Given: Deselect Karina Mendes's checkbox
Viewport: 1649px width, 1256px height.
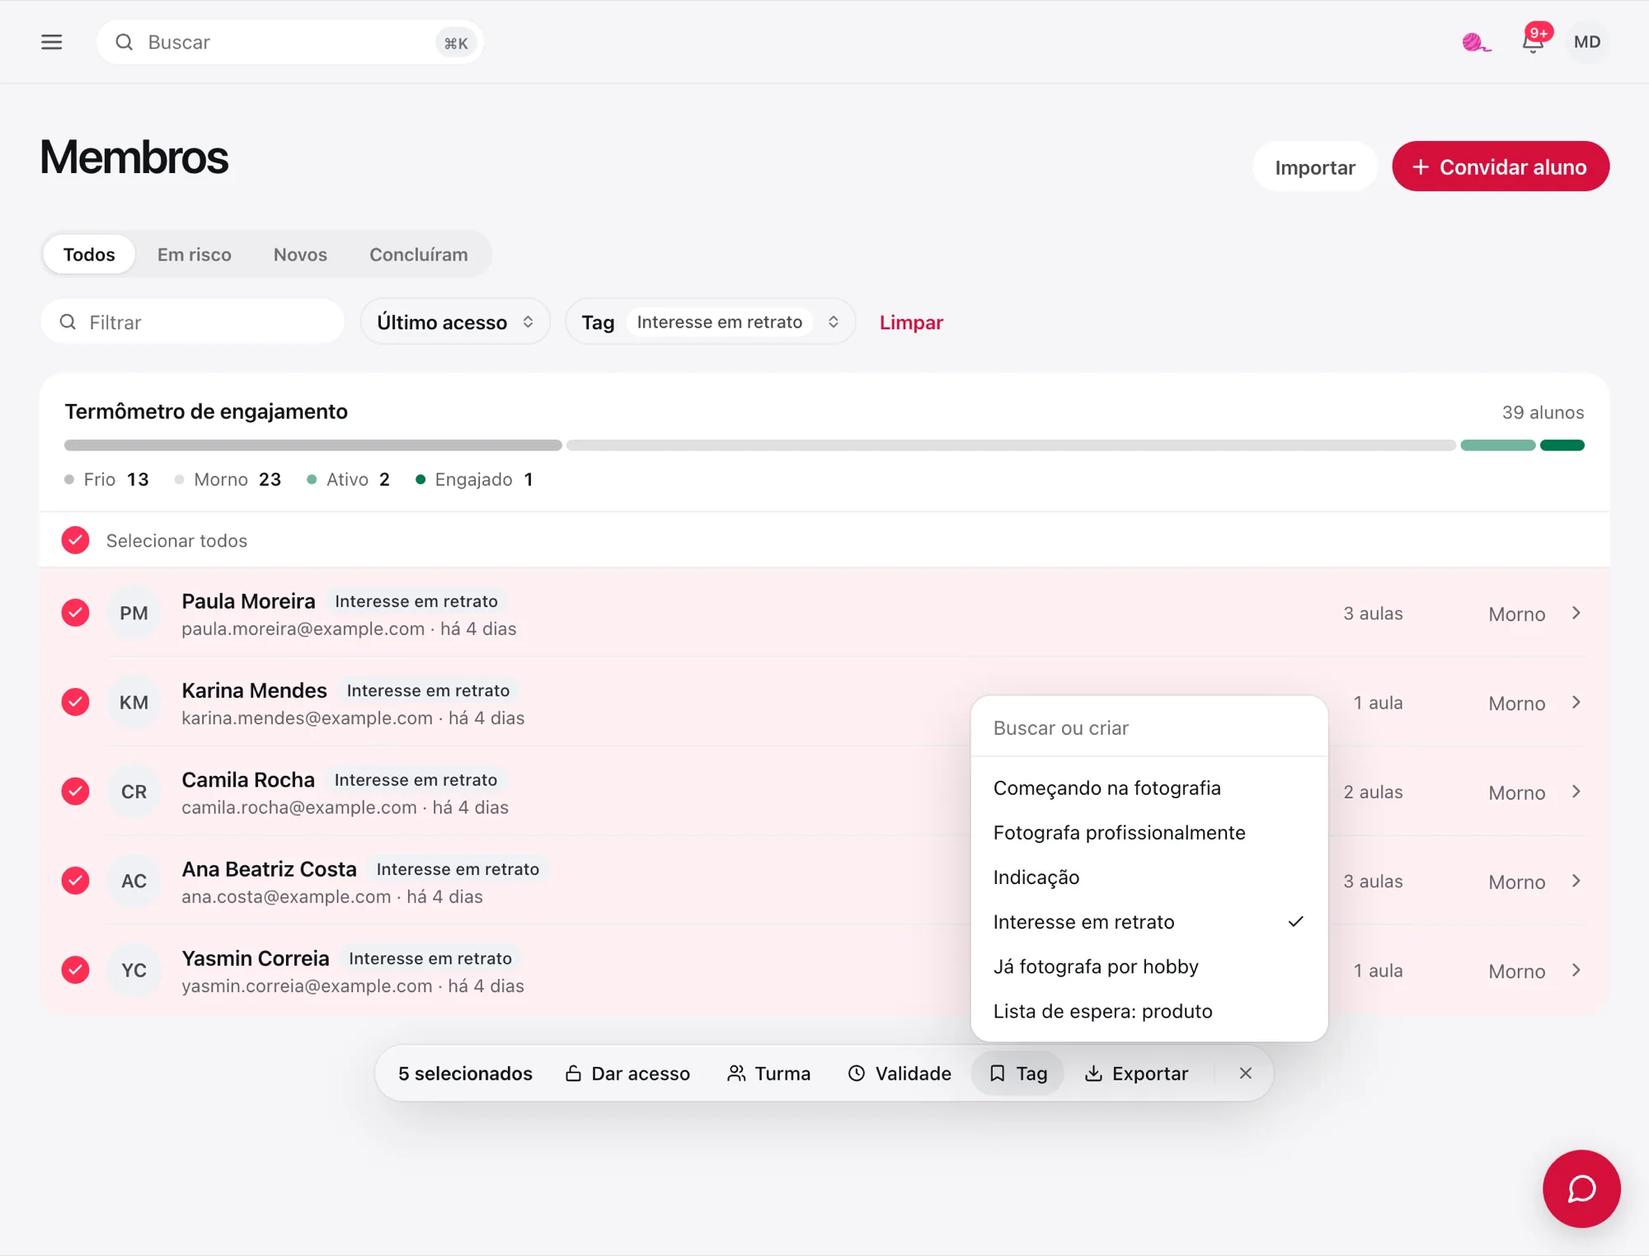Looking at the screenshot, I should pyautogui.click(x=75, y=702).
